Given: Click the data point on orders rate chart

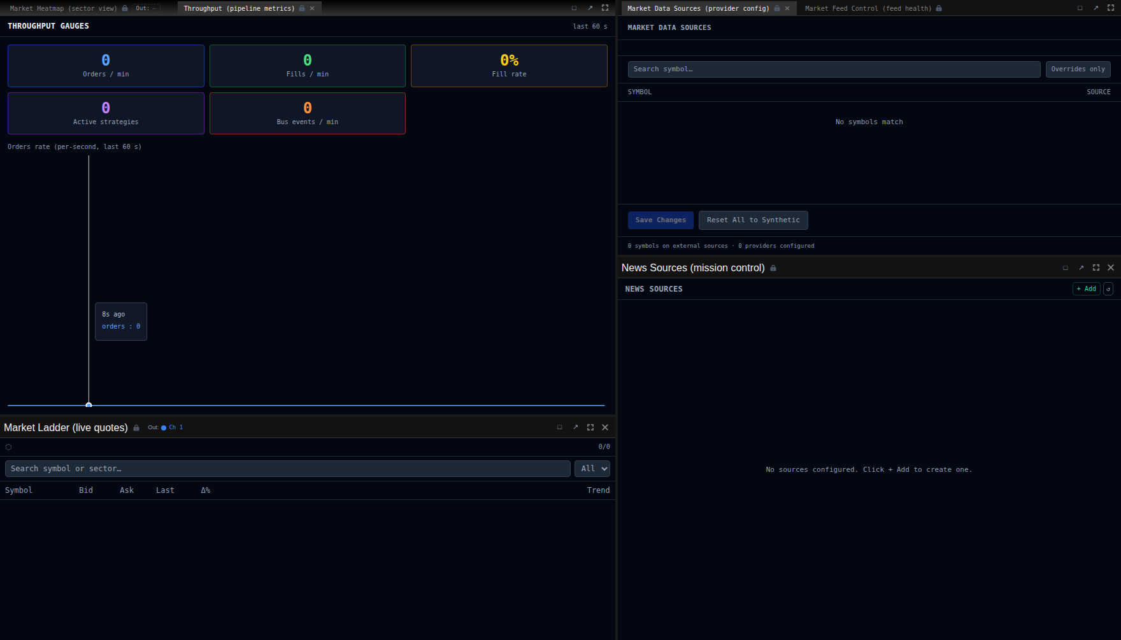Looking at the screenshot, I should (89, 405).
